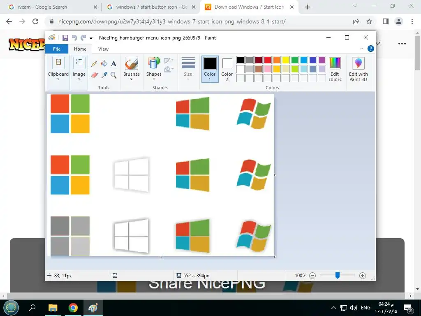Image resolution: width=421 pixels, height=316 pixels.
Task: Click the Redo arrow in Paint title bar
Action: click(x=83, y=38)
